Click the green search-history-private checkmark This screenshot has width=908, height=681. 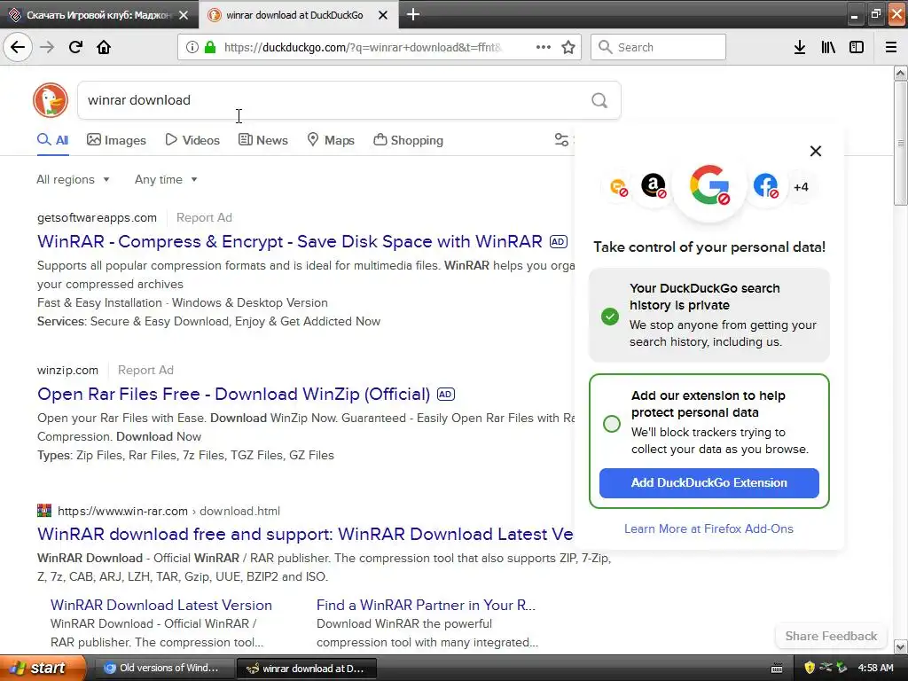610,317
